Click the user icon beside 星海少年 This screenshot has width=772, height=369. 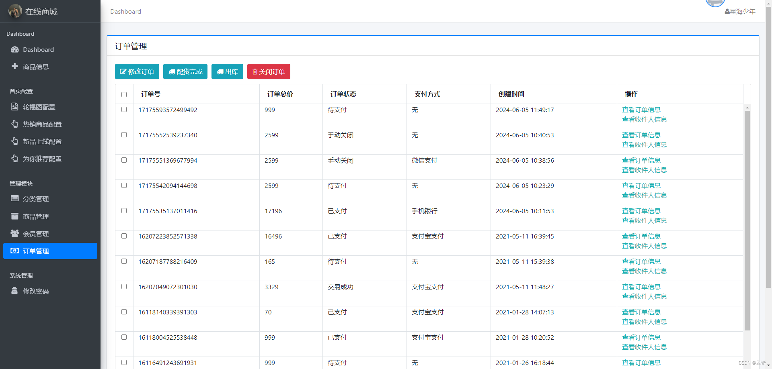(x=727, y=12)
